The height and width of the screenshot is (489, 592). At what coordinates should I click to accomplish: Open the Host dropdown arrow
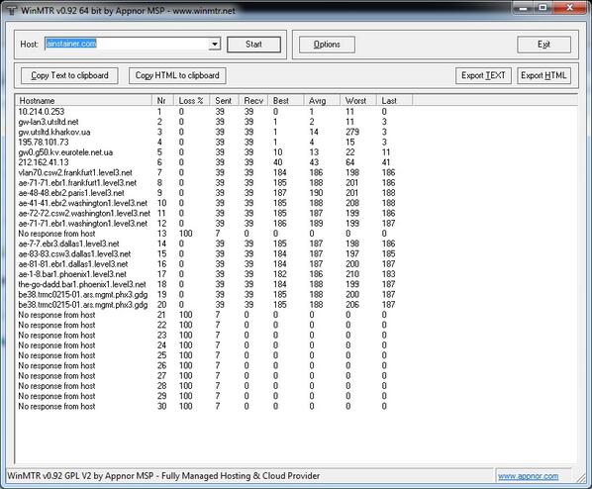(x=215, y=45)
